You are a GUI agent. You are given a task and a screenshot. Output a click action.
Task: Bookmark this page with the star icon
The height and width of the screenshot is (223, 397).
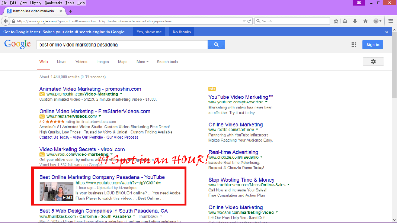336,21
